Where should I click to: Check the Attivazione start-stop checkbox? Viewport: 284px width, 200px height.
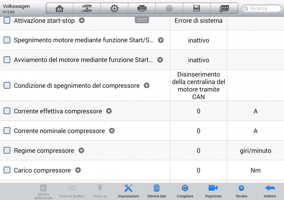coord(7,20)
